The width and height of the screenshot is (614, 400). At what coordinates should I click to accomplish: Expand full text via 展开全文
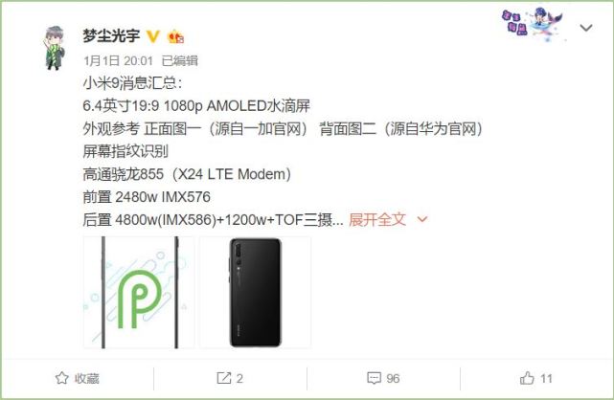(x=376, y=219)
